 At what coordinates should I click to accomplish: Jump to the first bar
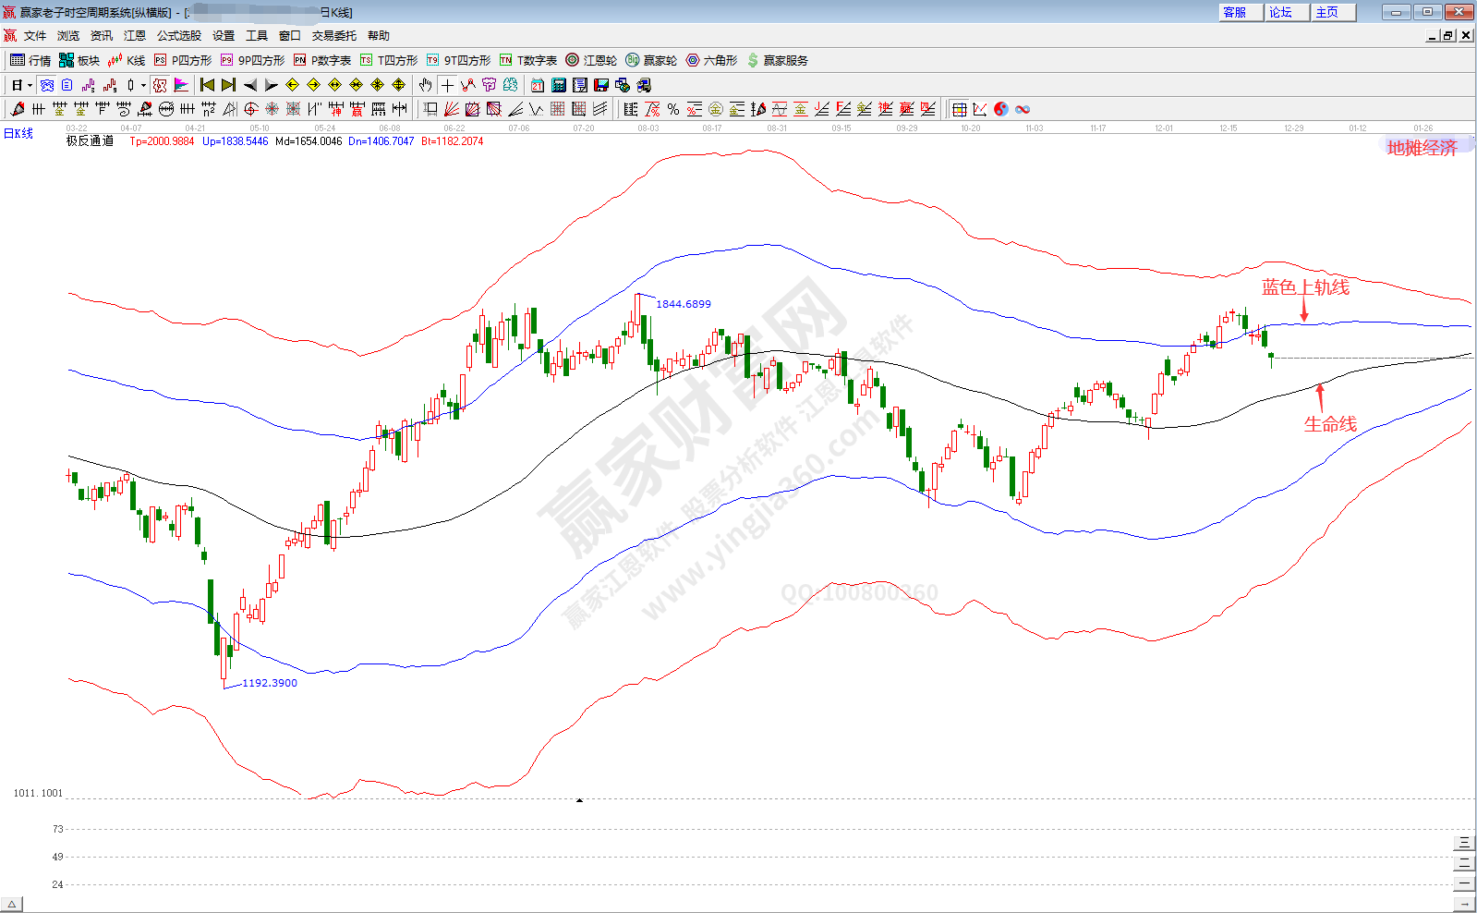tap(208, 85)
